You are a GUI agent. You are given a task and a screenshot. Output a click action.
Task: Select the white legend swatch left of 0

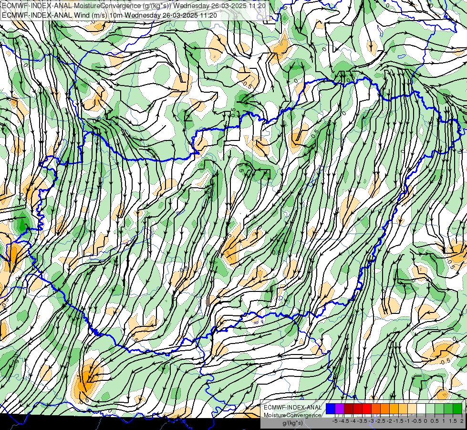click(421, 408)
